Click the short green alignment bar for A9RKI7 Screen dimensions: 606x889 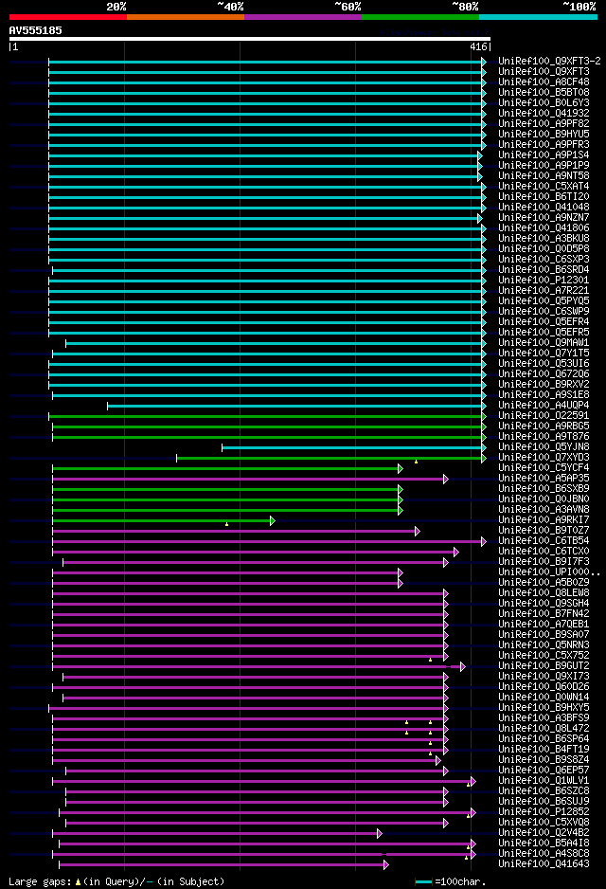[163, 520]
